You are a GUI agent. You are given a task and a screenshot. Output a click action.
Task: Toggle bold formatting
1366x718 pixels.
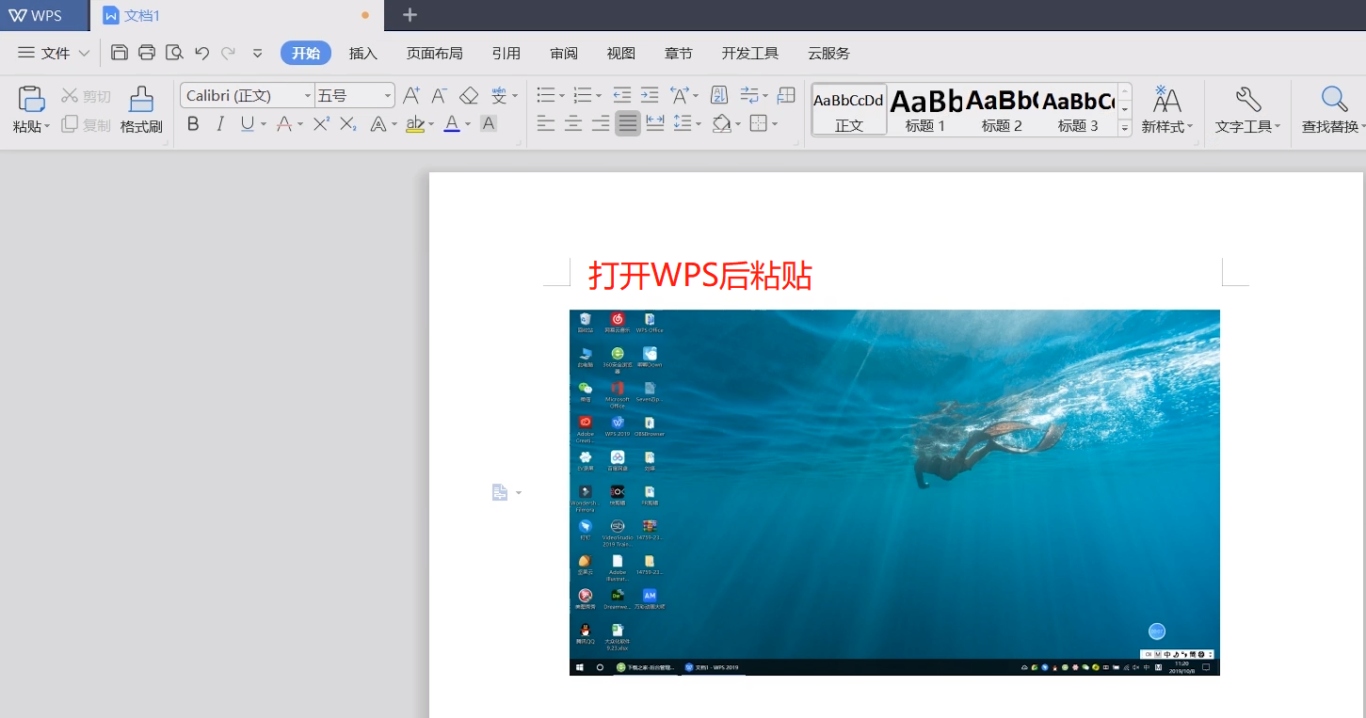[x=193, y=123]
